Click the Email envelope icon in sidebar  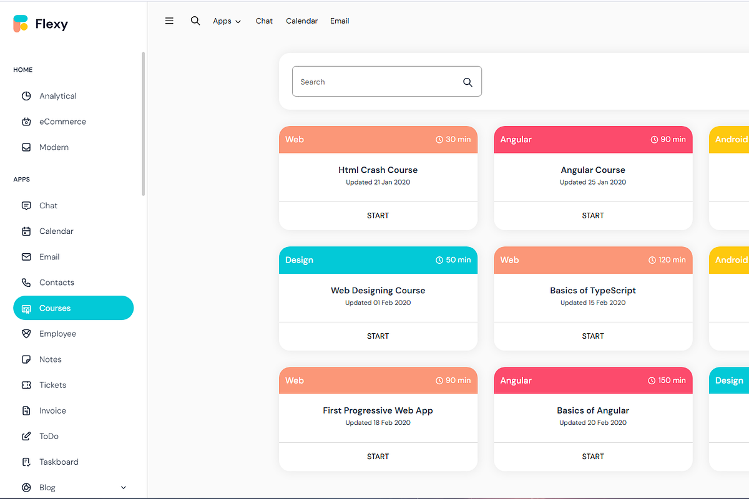(26, 256)
